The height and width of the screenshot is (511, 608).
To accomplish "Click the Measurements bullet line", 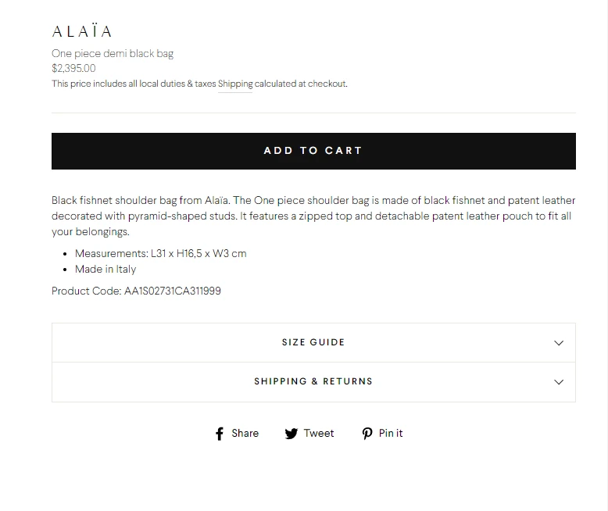I will [160, 254].
